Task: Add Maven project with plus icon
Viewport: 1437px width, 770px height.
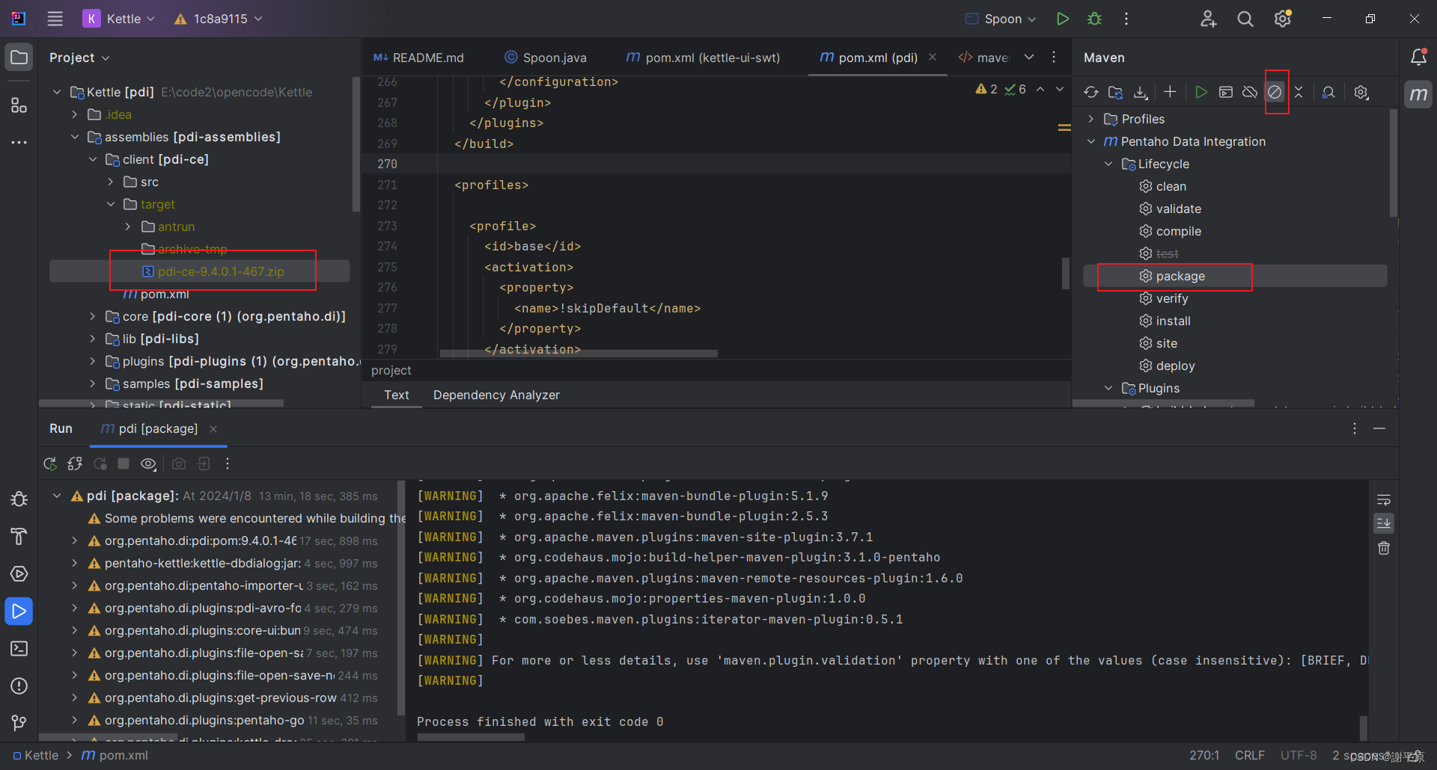Action: [1170, 92]
